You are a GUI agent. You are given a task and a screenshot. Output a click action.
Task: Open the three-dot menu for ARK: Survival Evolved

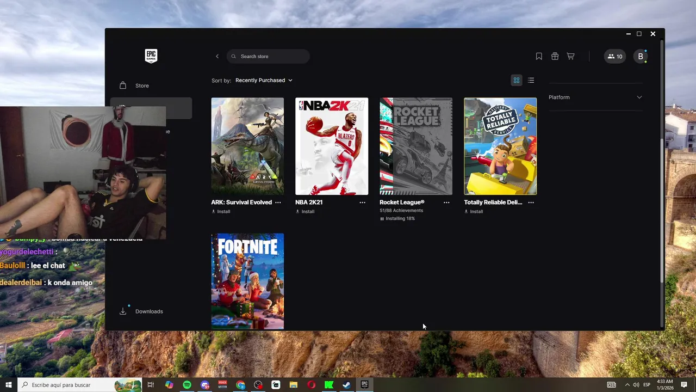(x=278, y=202)
